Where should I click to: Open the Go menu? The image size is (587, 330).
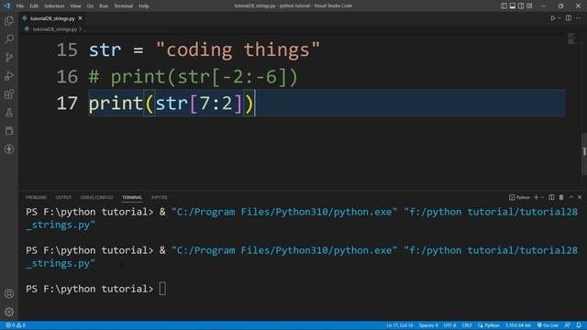pyautogui.click(x=90, y=6)
